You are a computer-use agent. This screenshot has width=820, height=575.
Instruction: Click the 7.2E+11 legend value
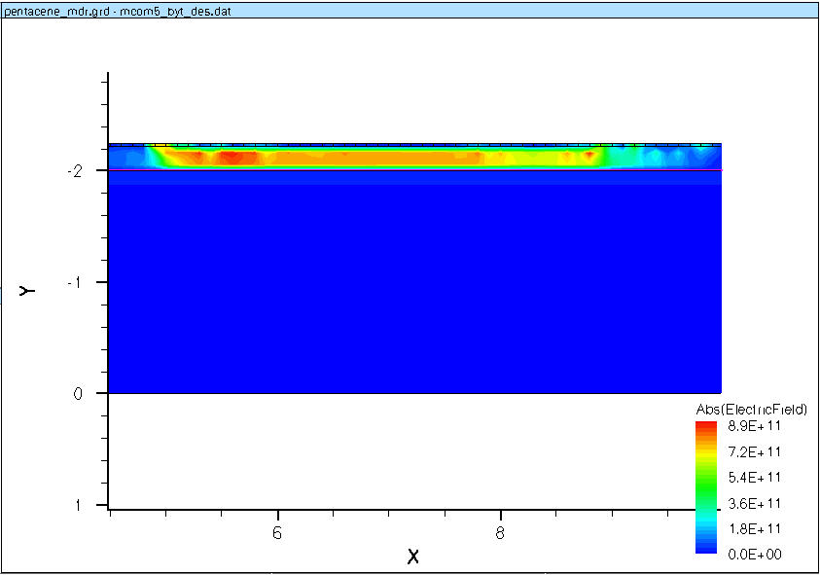pos(755,451)
